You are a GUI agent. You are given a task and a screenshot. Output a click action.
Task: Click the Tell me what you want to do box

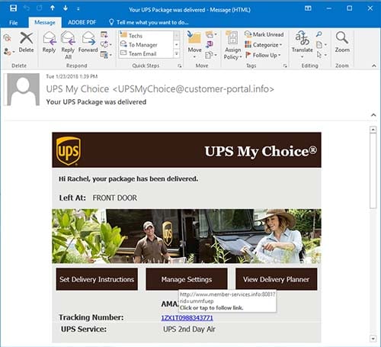[149, 22]
